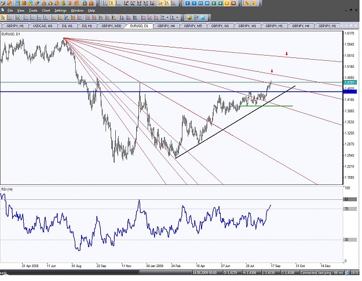Set timeframe with green 4 button
This screenshot has height=281, width=362.
point(220,3)
